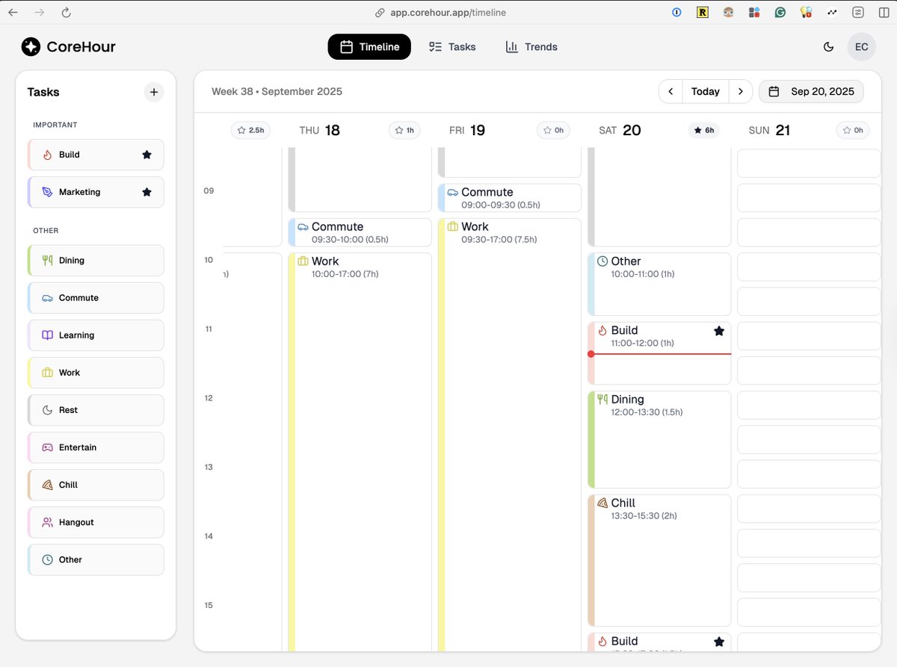Click the current time red marker dot
897x667 pixels.
pyautogui.click(x=591, y=354)
